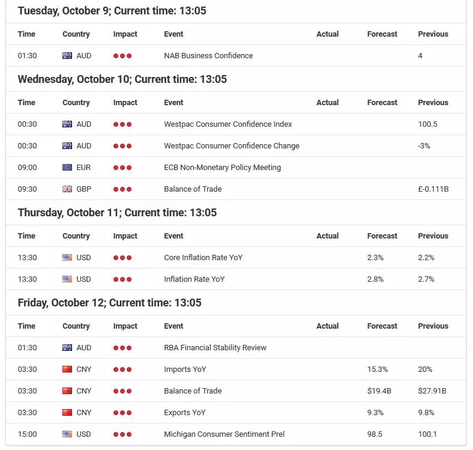Click China flag in Imports YoY row
The width and height of the screenshot is (473, 450).
pos(67,369)
